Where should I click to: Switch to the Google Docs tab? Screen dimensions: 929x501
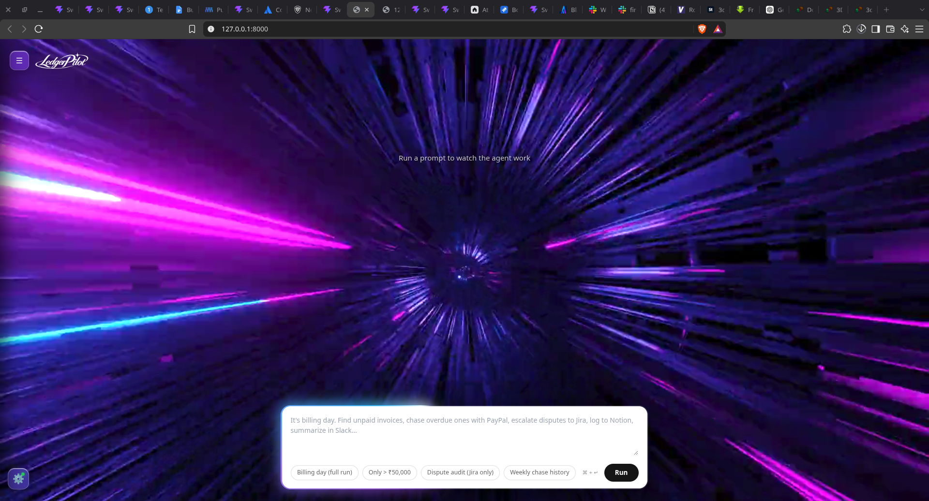184,10
